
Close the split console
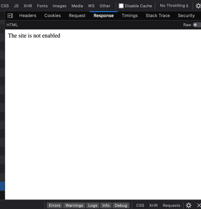pos(199,205)
